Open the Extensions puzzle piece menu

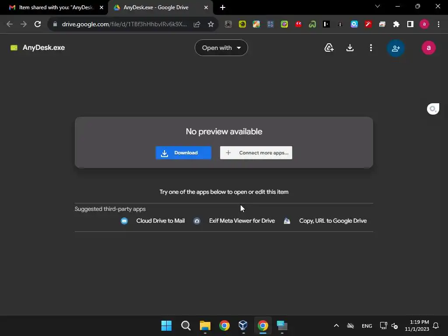click(396, 24)
